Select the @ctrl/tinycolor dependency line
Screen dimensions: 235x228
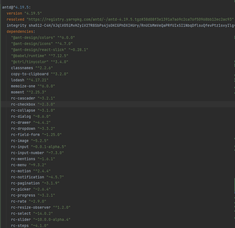tap(39, 62)
